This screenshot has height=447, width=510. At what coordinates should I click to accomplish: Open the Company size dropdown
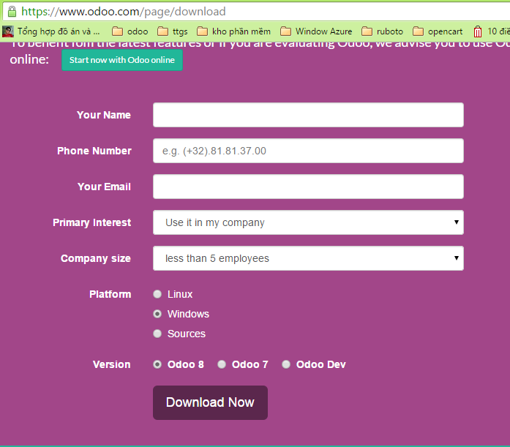click(x=308, y=258)
